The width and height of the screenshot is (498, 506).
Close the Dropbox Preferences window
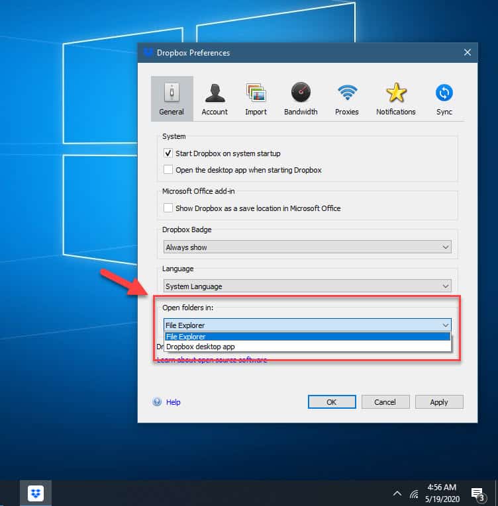(468, 52)
